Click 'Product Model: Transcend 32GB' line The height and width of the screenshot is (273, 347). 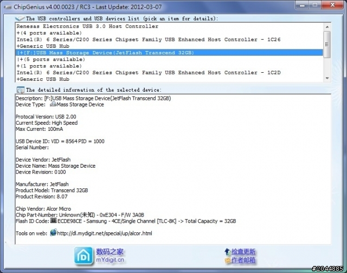coord(52,191)
